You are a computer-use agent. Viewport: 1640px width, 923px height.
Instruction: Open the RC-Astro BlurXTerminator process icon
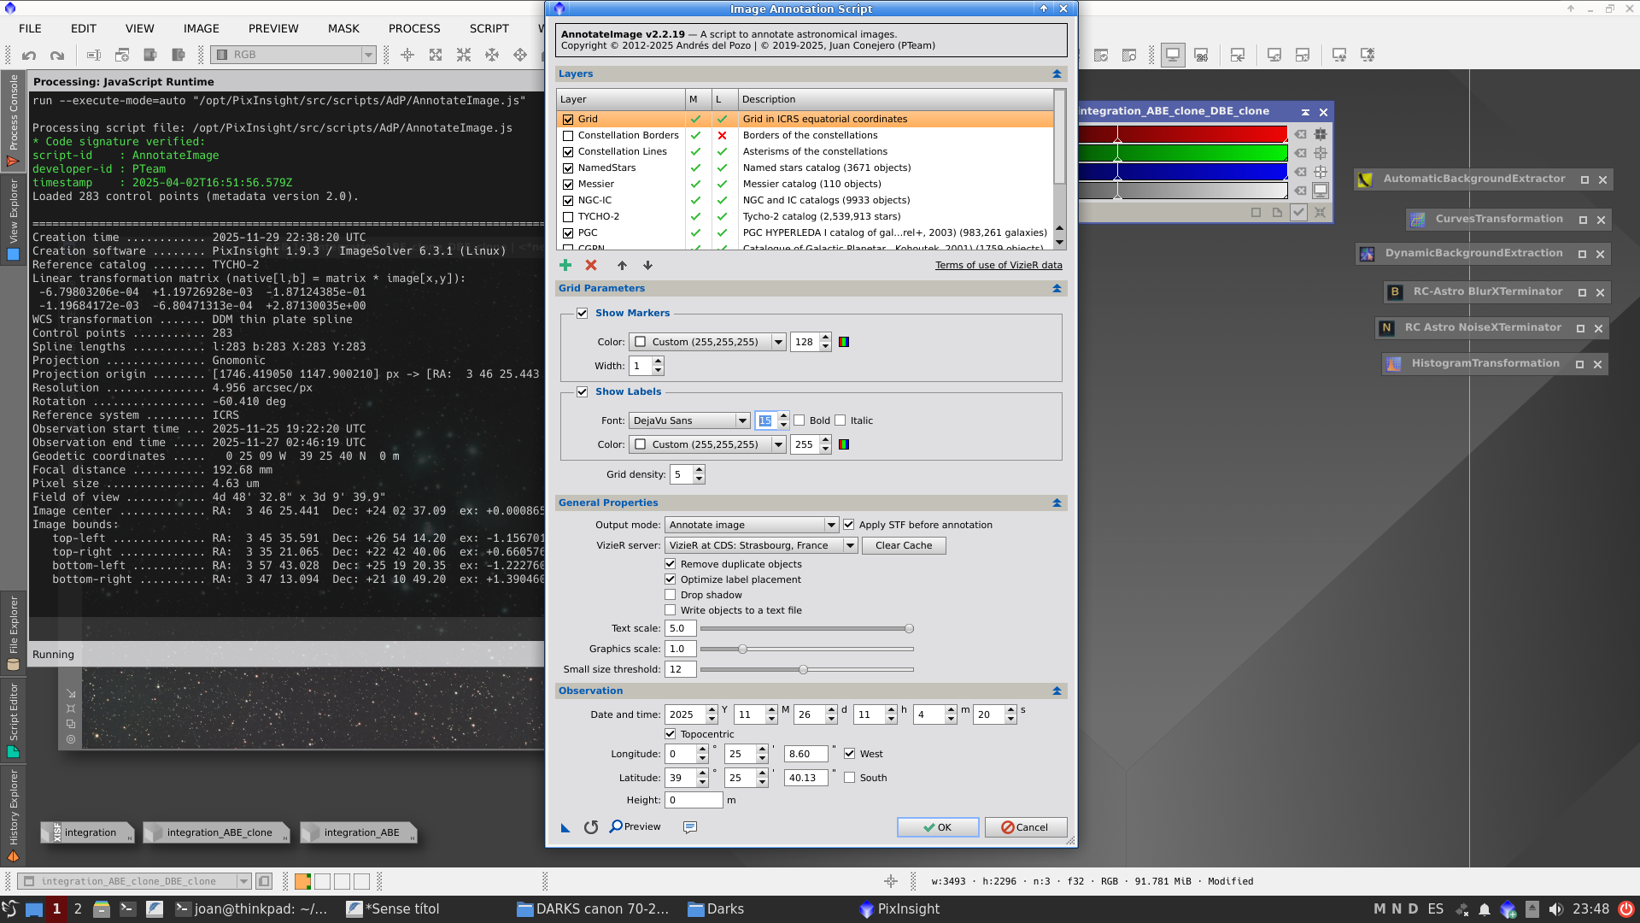tap(1395, 291)
